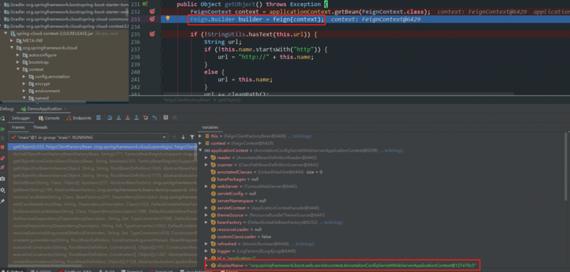The height and width of the screenshot is (272, 570).
Task: Click toString() link next to applicationContext
Action: [x=394, y=150]
